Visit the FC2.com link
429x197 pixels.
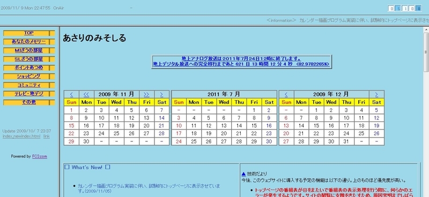pyautogui.click(x=39, y=156)
